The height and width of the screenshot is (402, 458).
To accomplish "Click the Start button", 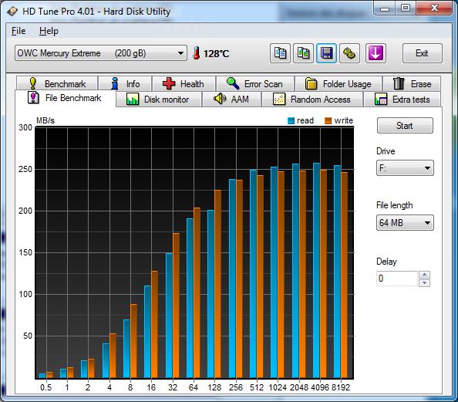I will [405, 126].
